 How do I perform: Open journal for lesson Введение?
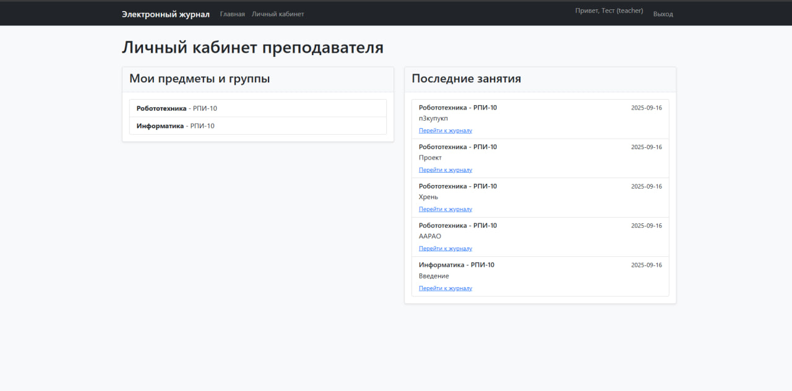445,288
